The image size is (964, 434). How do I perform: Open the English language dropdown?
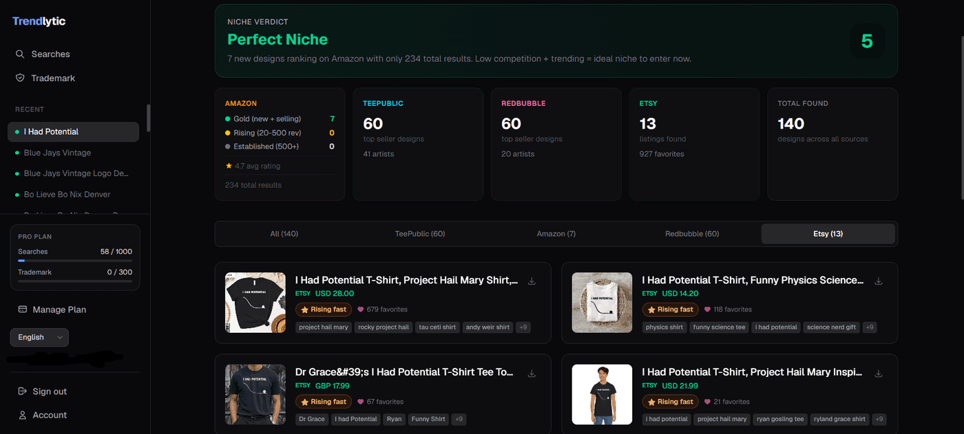(x=39, y=337)
